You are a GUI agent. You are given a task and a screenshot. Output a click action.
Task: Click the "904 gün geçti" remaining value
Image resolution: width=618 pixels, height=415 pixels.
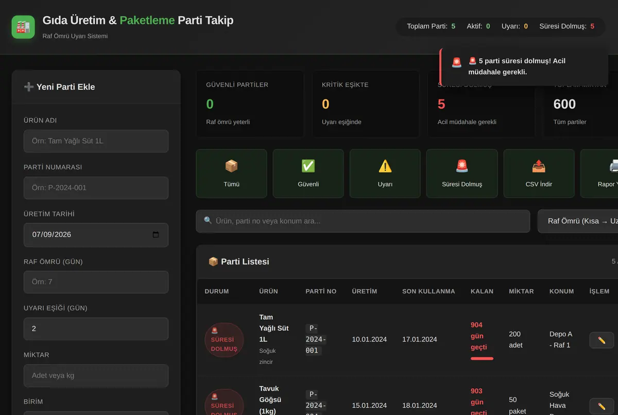coord(479,336)
